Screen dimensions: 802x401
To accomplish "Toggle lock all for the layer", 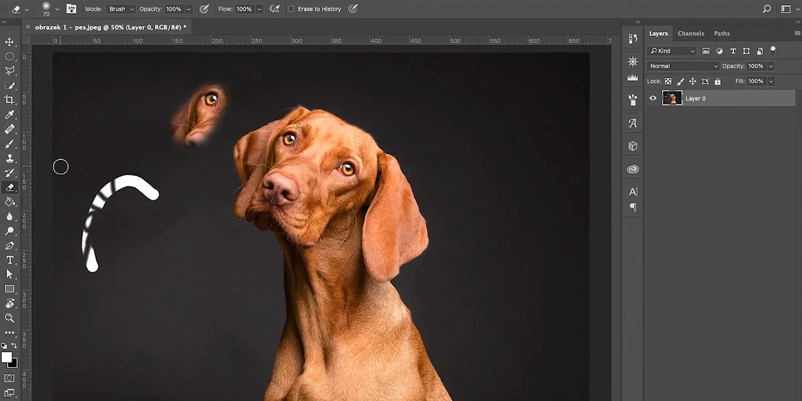I will tap(718, 81).
